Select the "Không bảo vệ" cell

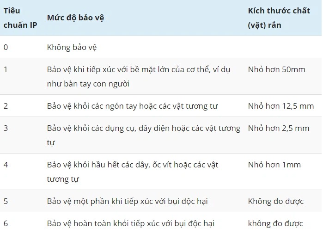pyautogui.click(x=72, y=47)
